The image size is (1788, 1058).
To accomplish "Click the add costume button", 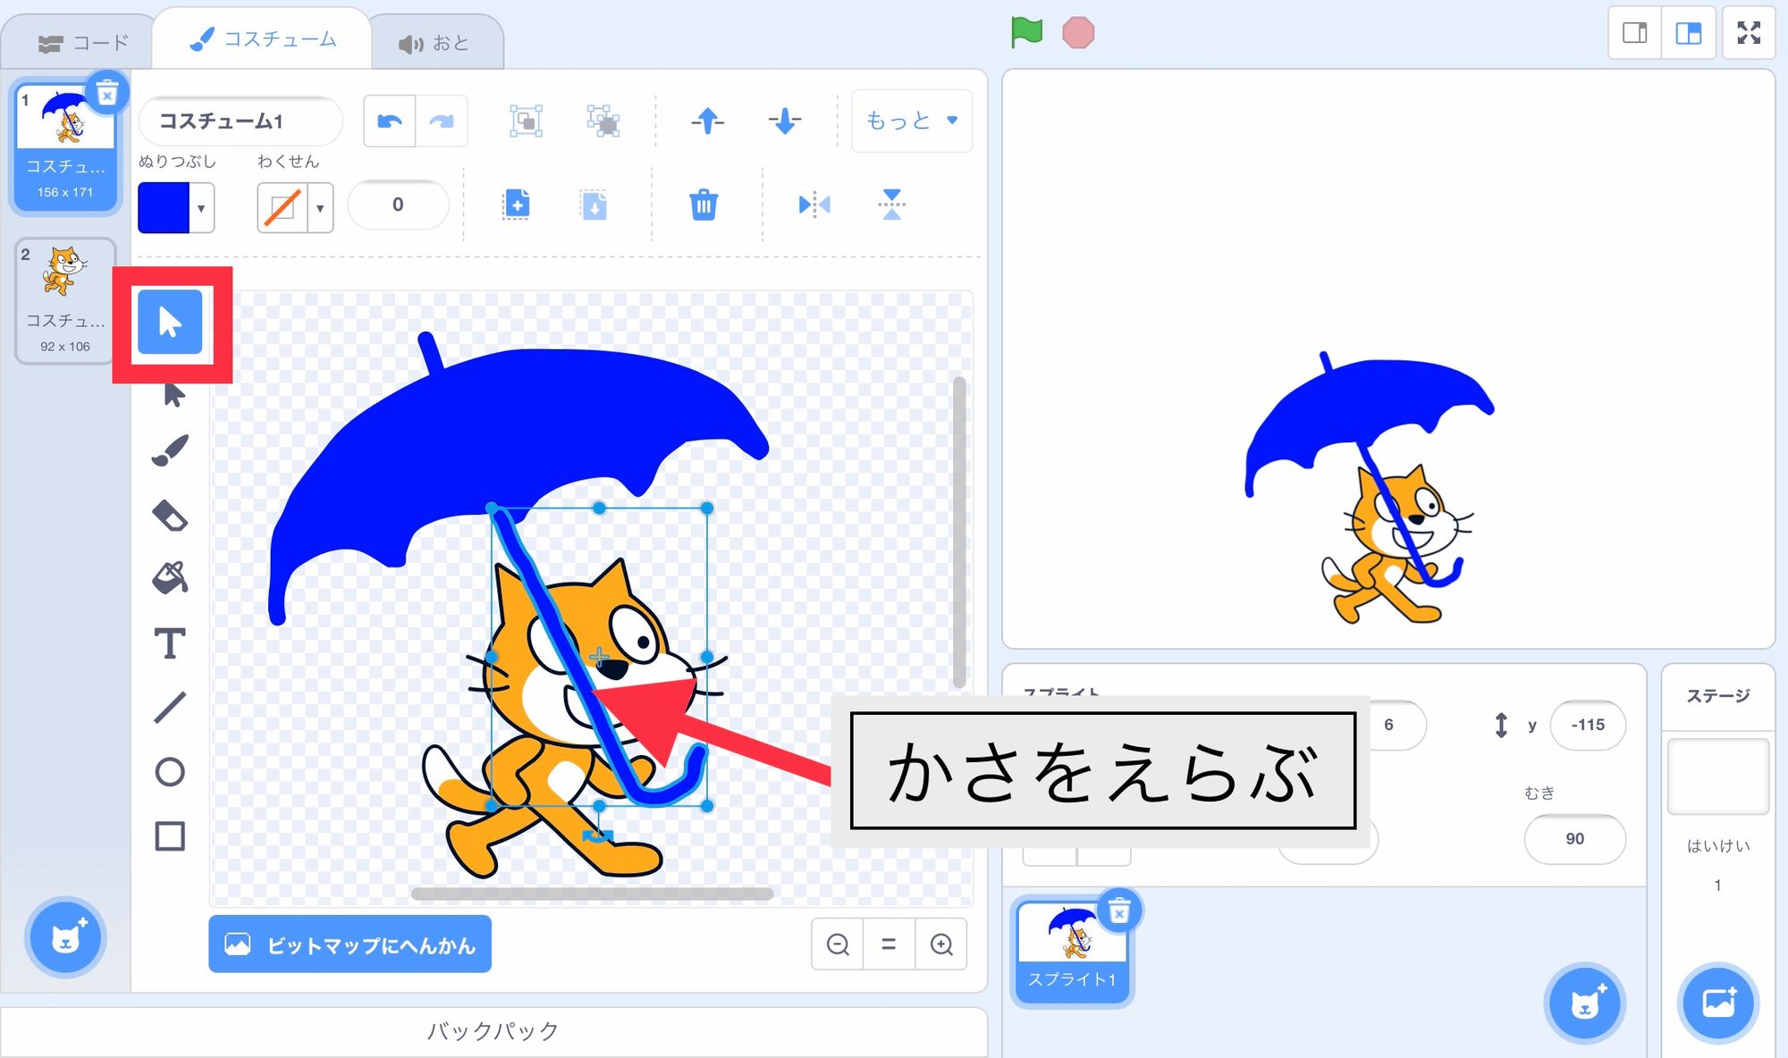I will pos(65,937).
